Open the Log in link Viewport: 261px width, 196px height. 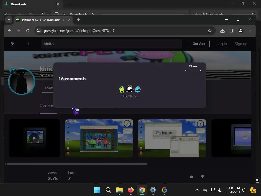pos(221,44)
